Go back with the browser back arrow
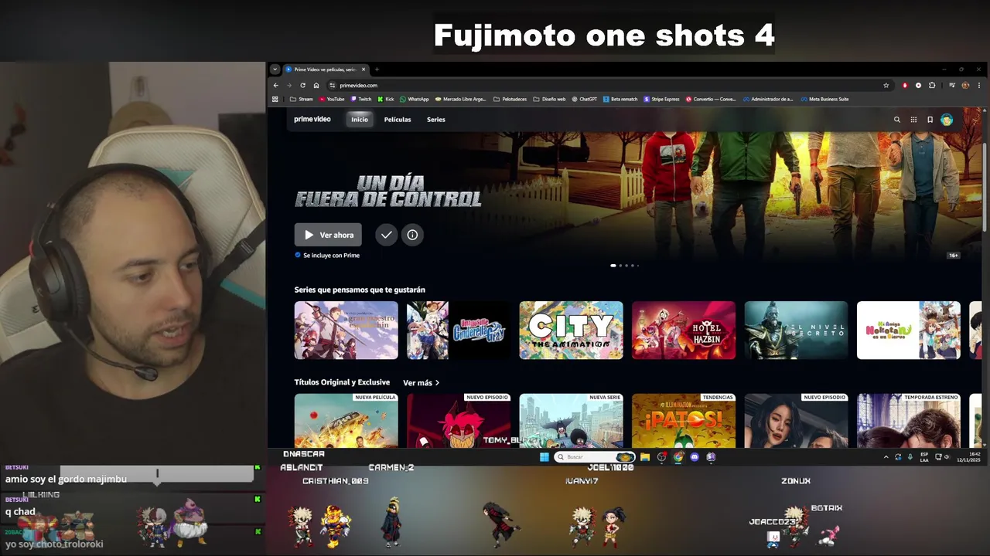Image resolution: width=990 pixels, height=556 pixels. (276, 85)
